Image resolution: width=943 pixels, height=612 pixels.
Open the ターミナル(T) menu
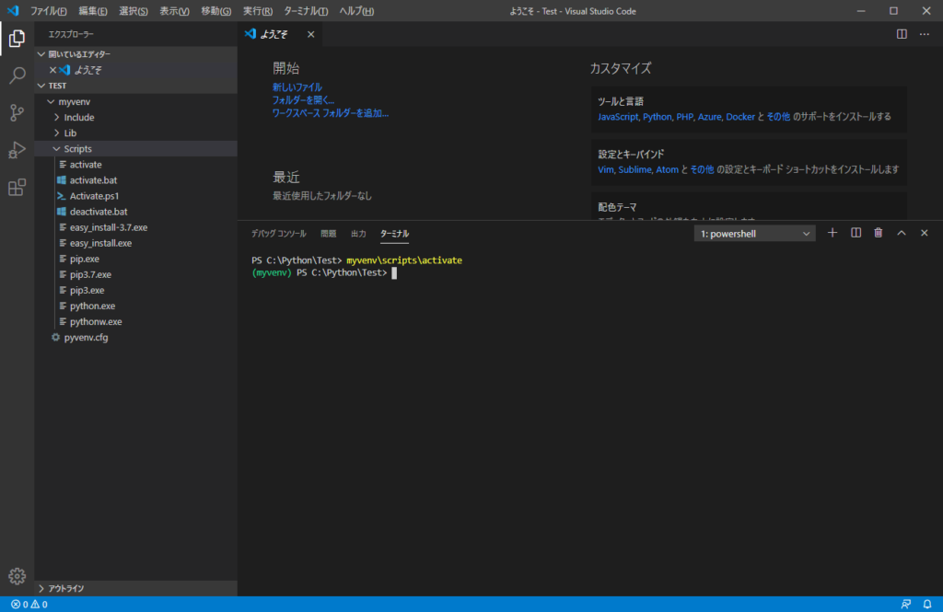[x=304, y=11]
